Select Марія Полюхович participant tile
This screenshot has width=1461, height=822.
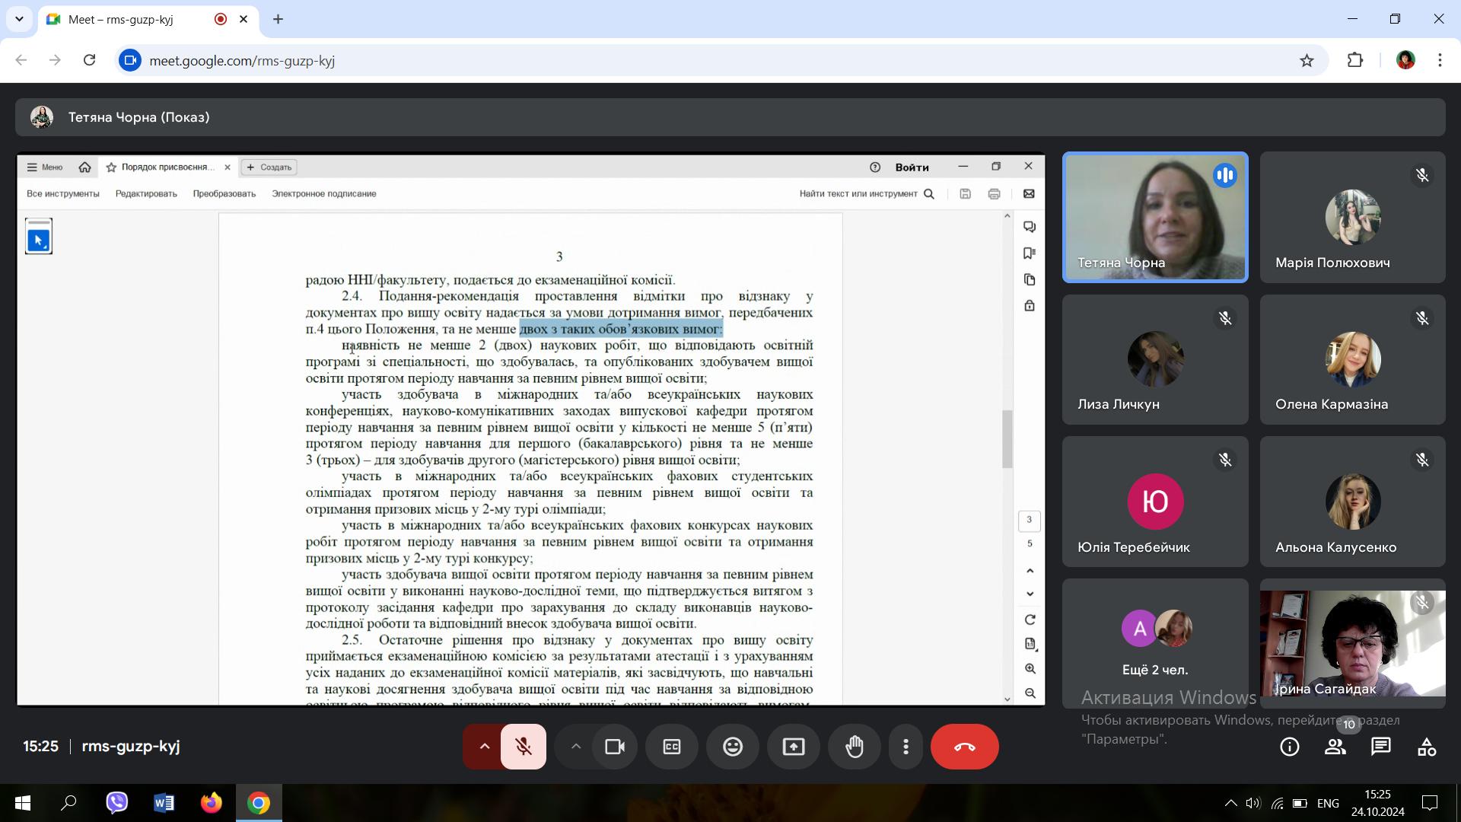coord(1353,217)
